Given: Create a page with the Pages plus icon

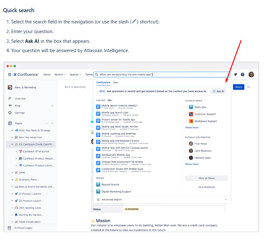Looking at the screenshot, I should 52,123.
